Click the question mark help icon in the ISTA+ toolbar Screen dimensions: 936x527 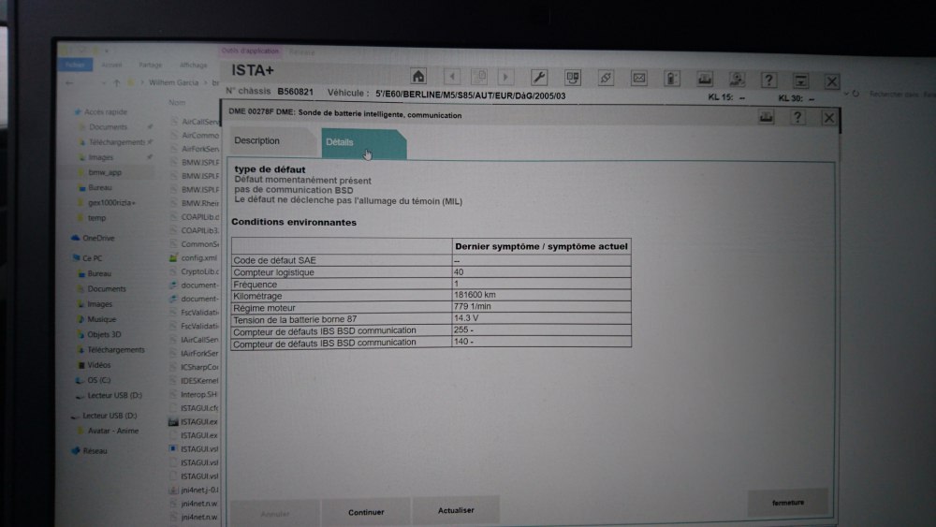click(768, 80)
